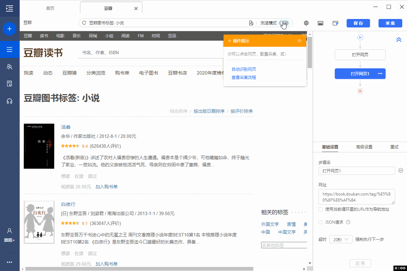Screen dimensions: 407x271
Task: Sort by 按评价排序
Action: coord(241,111)
